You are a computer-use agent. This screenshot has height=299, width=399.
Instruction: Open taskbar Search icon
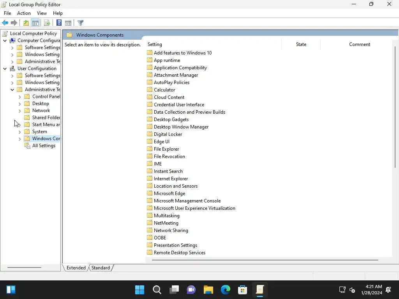pyautogui.click(x=157, y=290)
